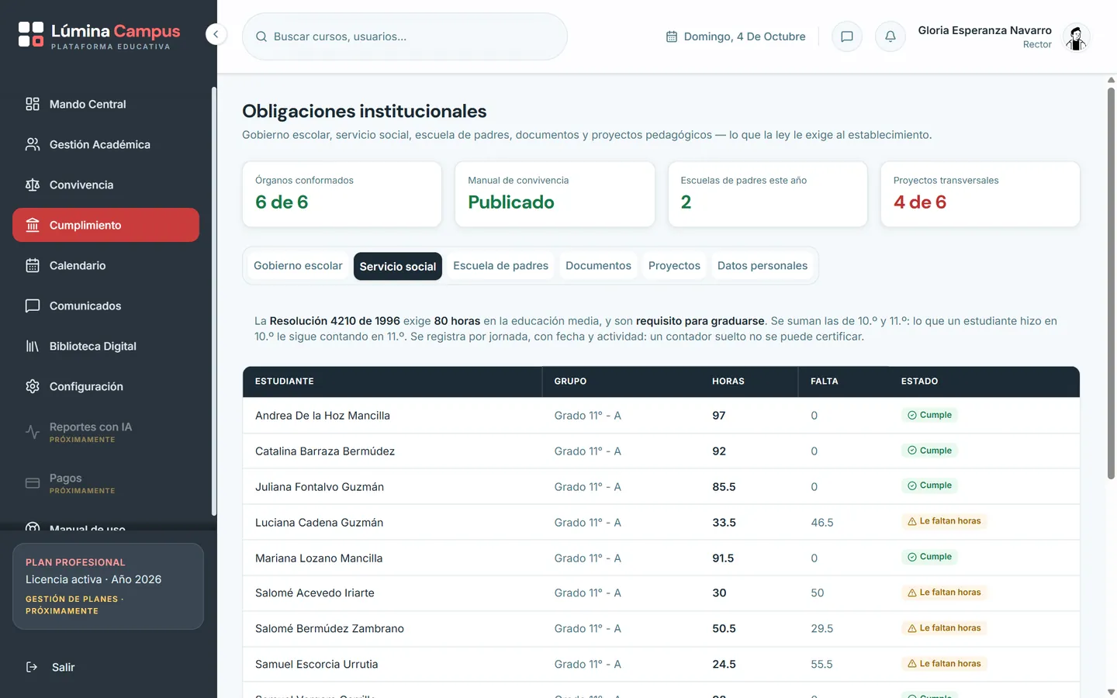Select student Samuel Escorcia Urrutia

coord(316,664)
